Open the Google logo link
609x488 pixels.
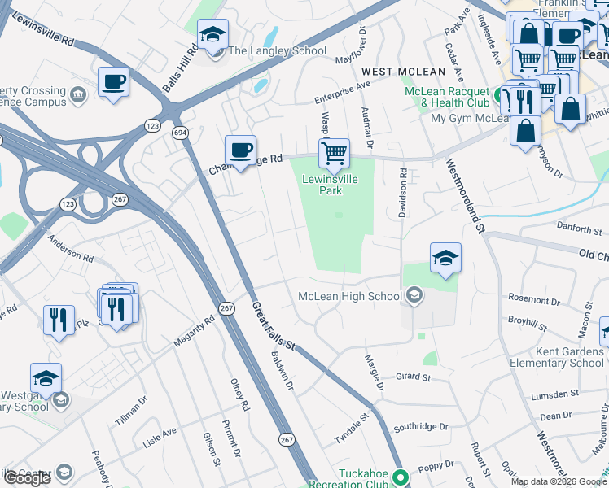tap(26, 478)
